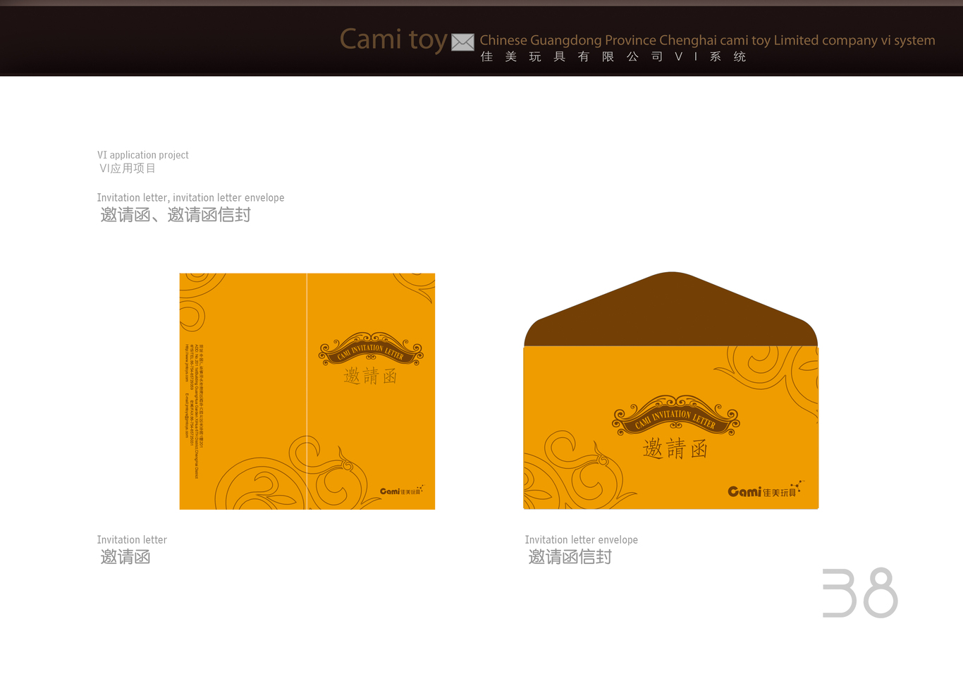Click the ornate banner emblem on the envelope
This screenshot has height=681, width=963.
[x=676, y=415]
